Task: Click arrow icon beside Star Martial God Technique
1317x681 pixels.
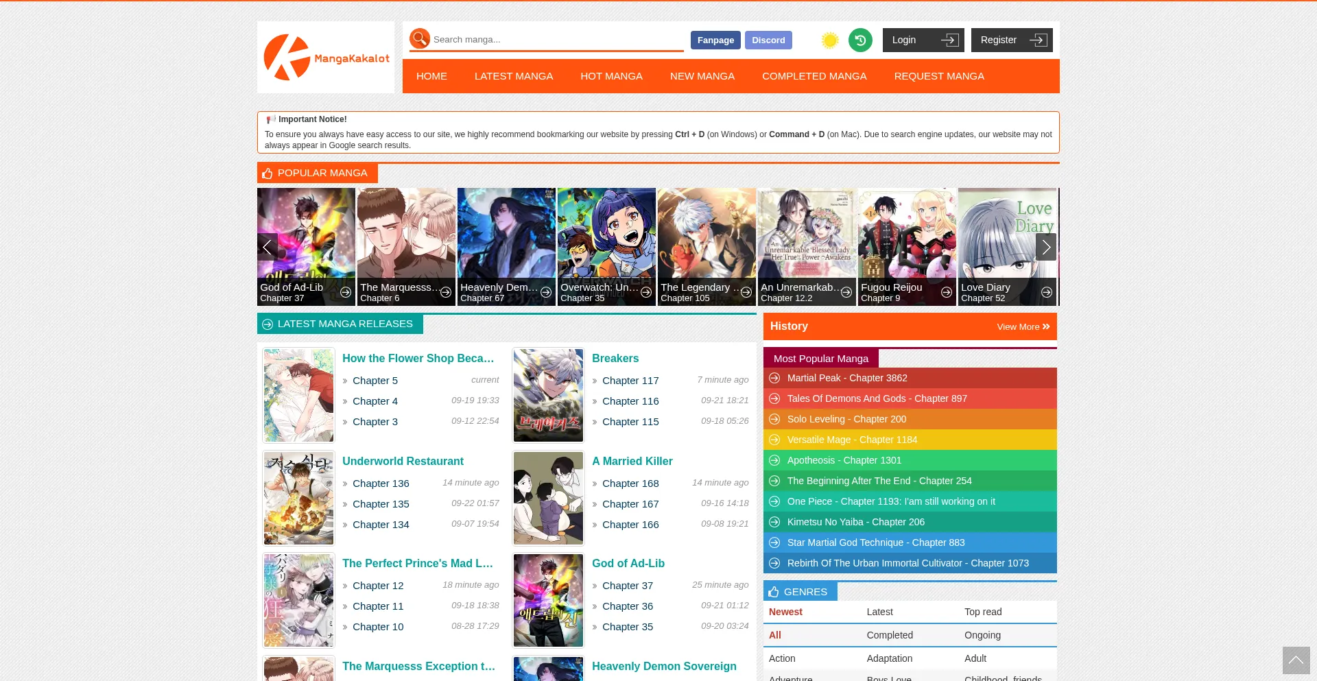Action: [x=774, y=542]
